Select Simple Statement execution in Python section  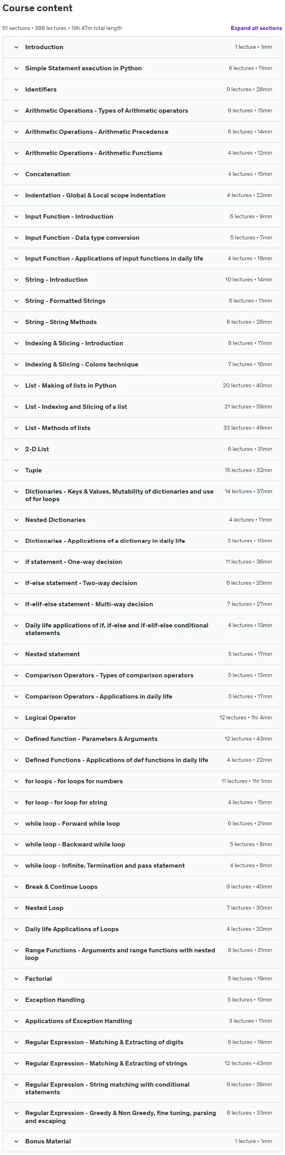coord(142,69)
